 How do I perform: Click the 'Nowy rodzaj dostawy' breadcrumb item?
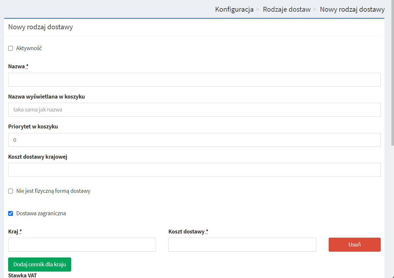352,9
